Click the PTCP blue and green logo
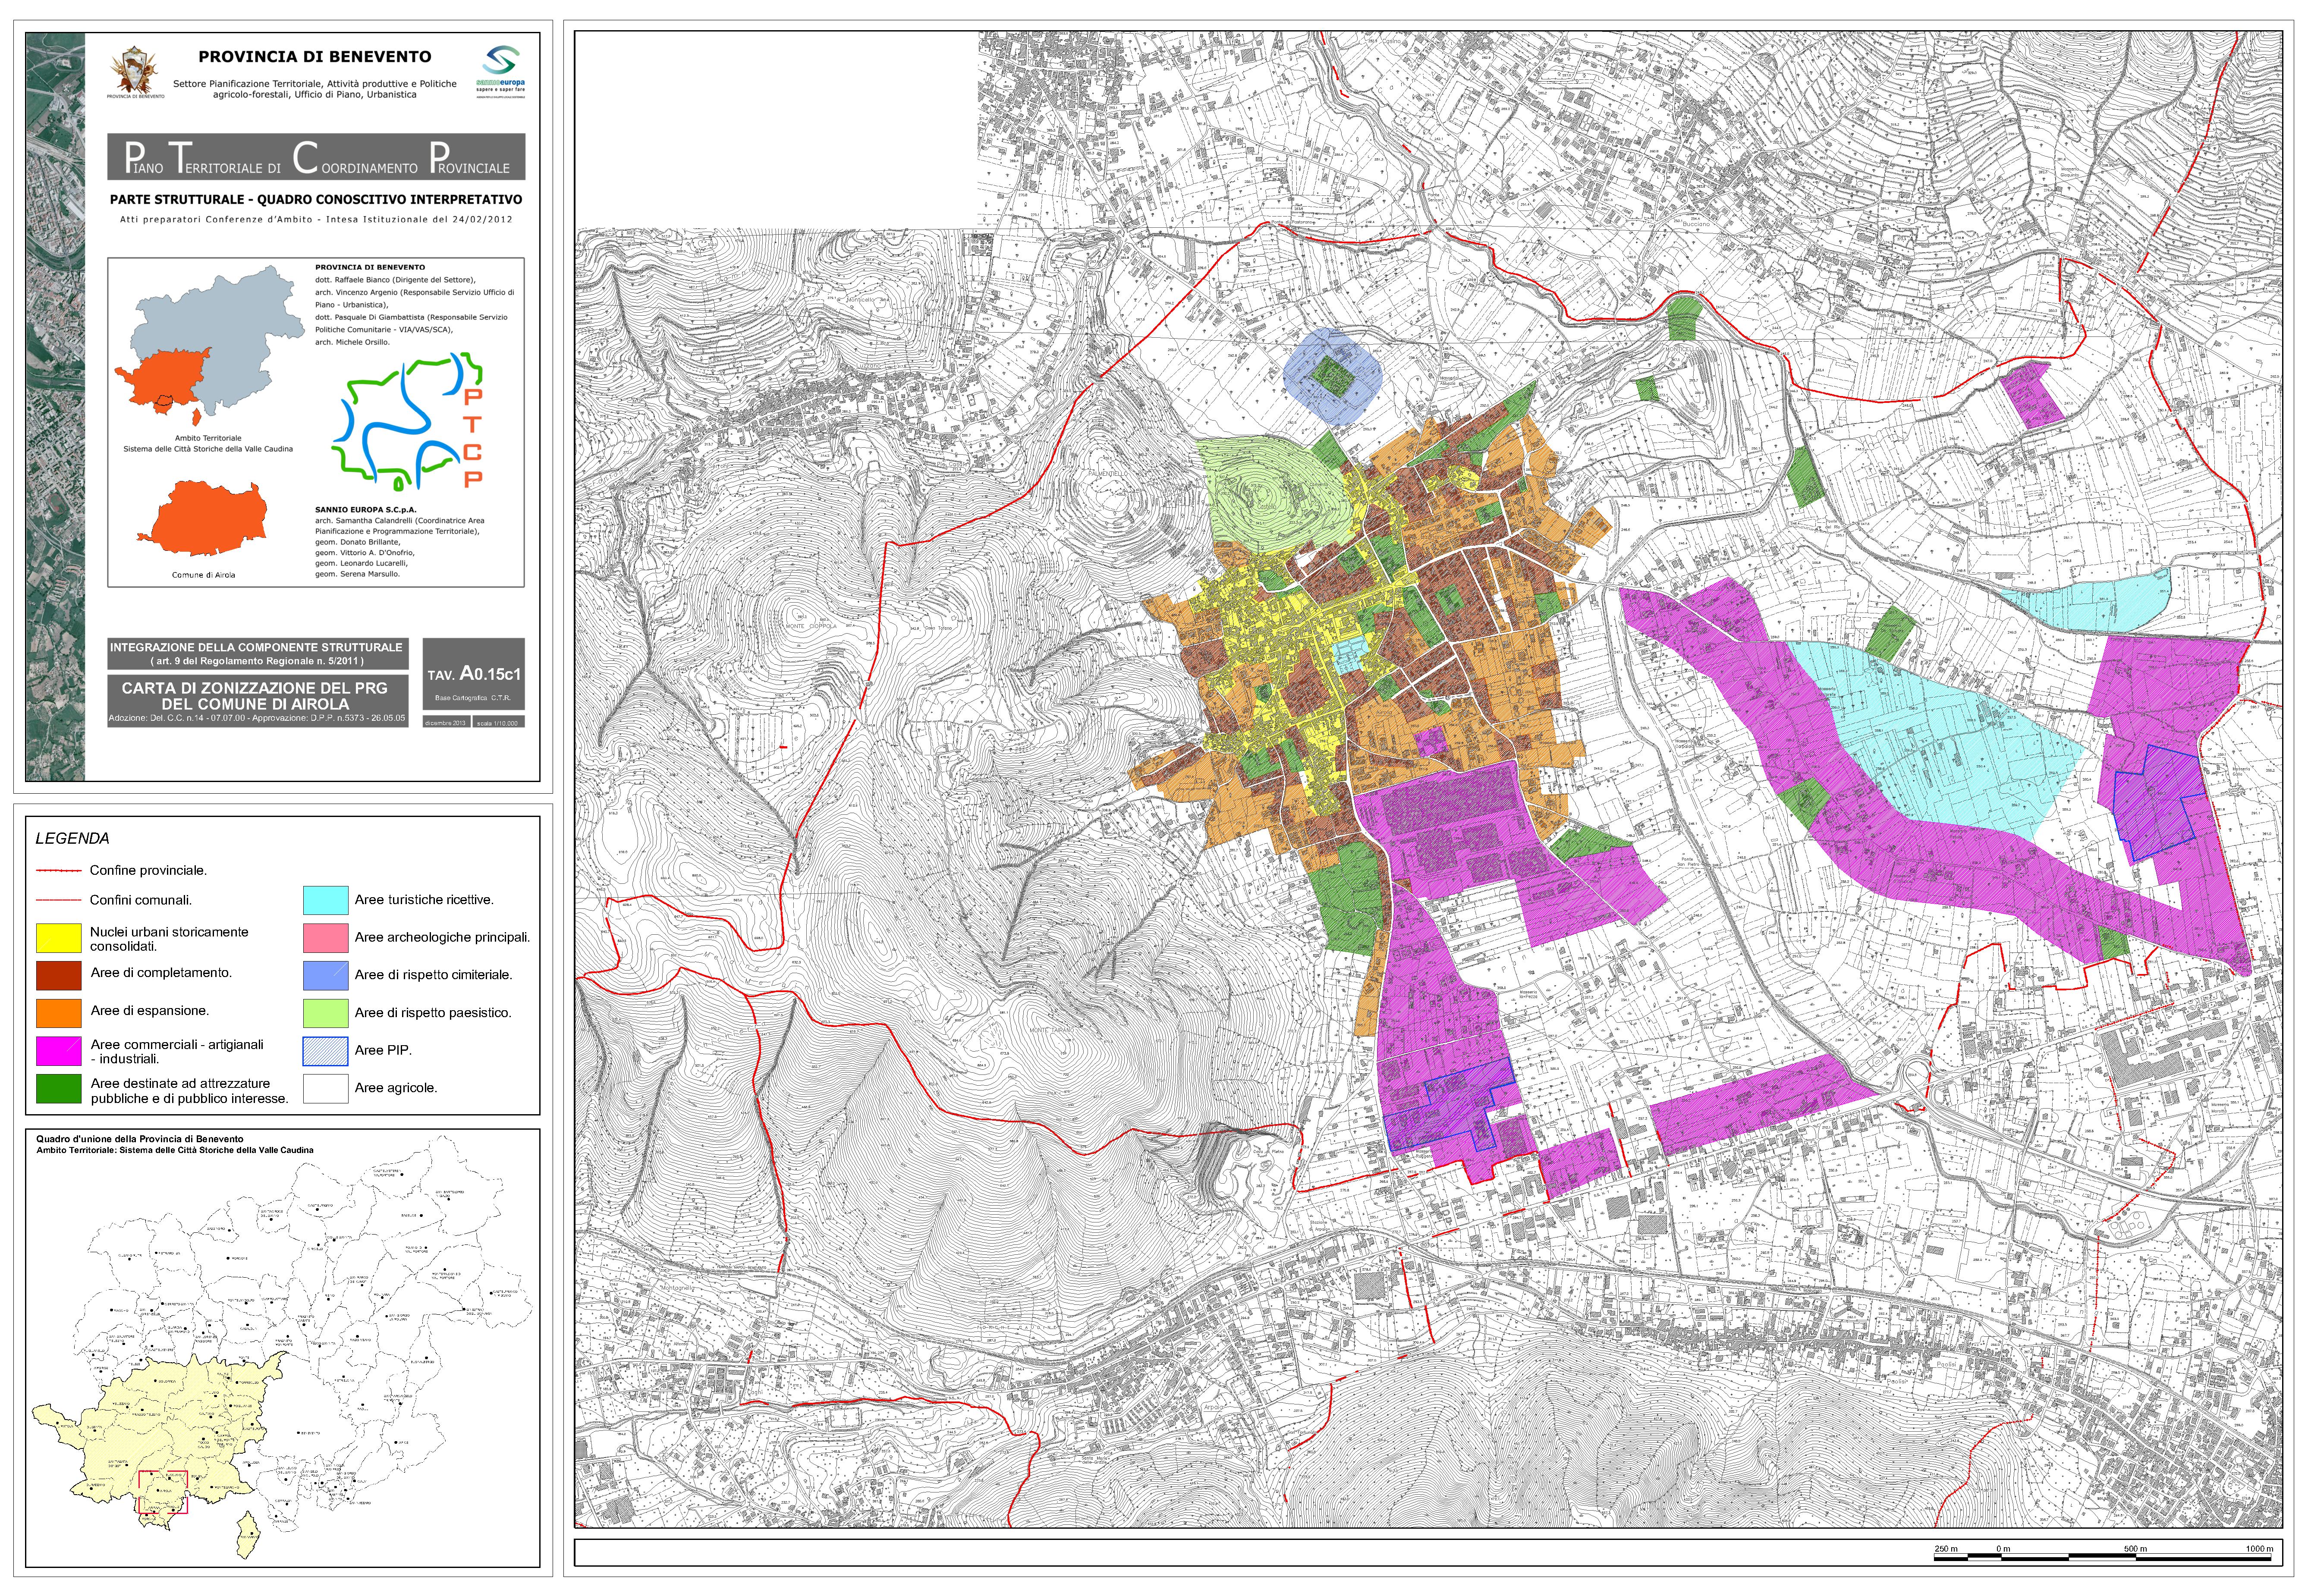The width and height of the screenshot is (2308, 1596). (408, 421)
